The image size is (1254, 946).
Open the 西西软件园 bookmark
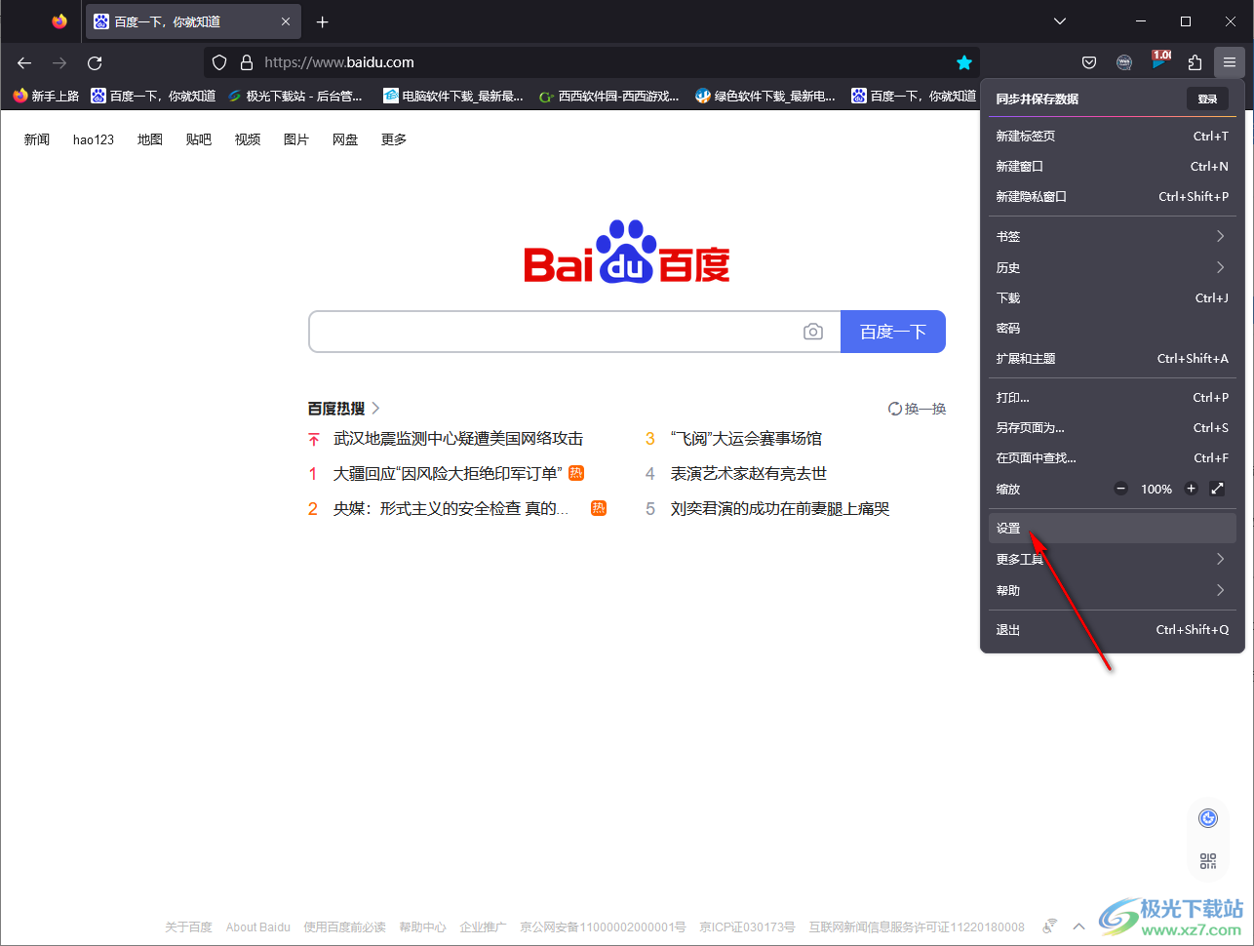pos(609,96)
